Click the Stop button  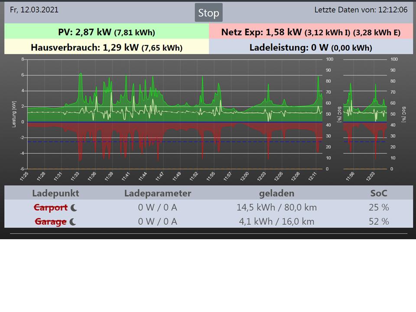click(x=208, y=13)
